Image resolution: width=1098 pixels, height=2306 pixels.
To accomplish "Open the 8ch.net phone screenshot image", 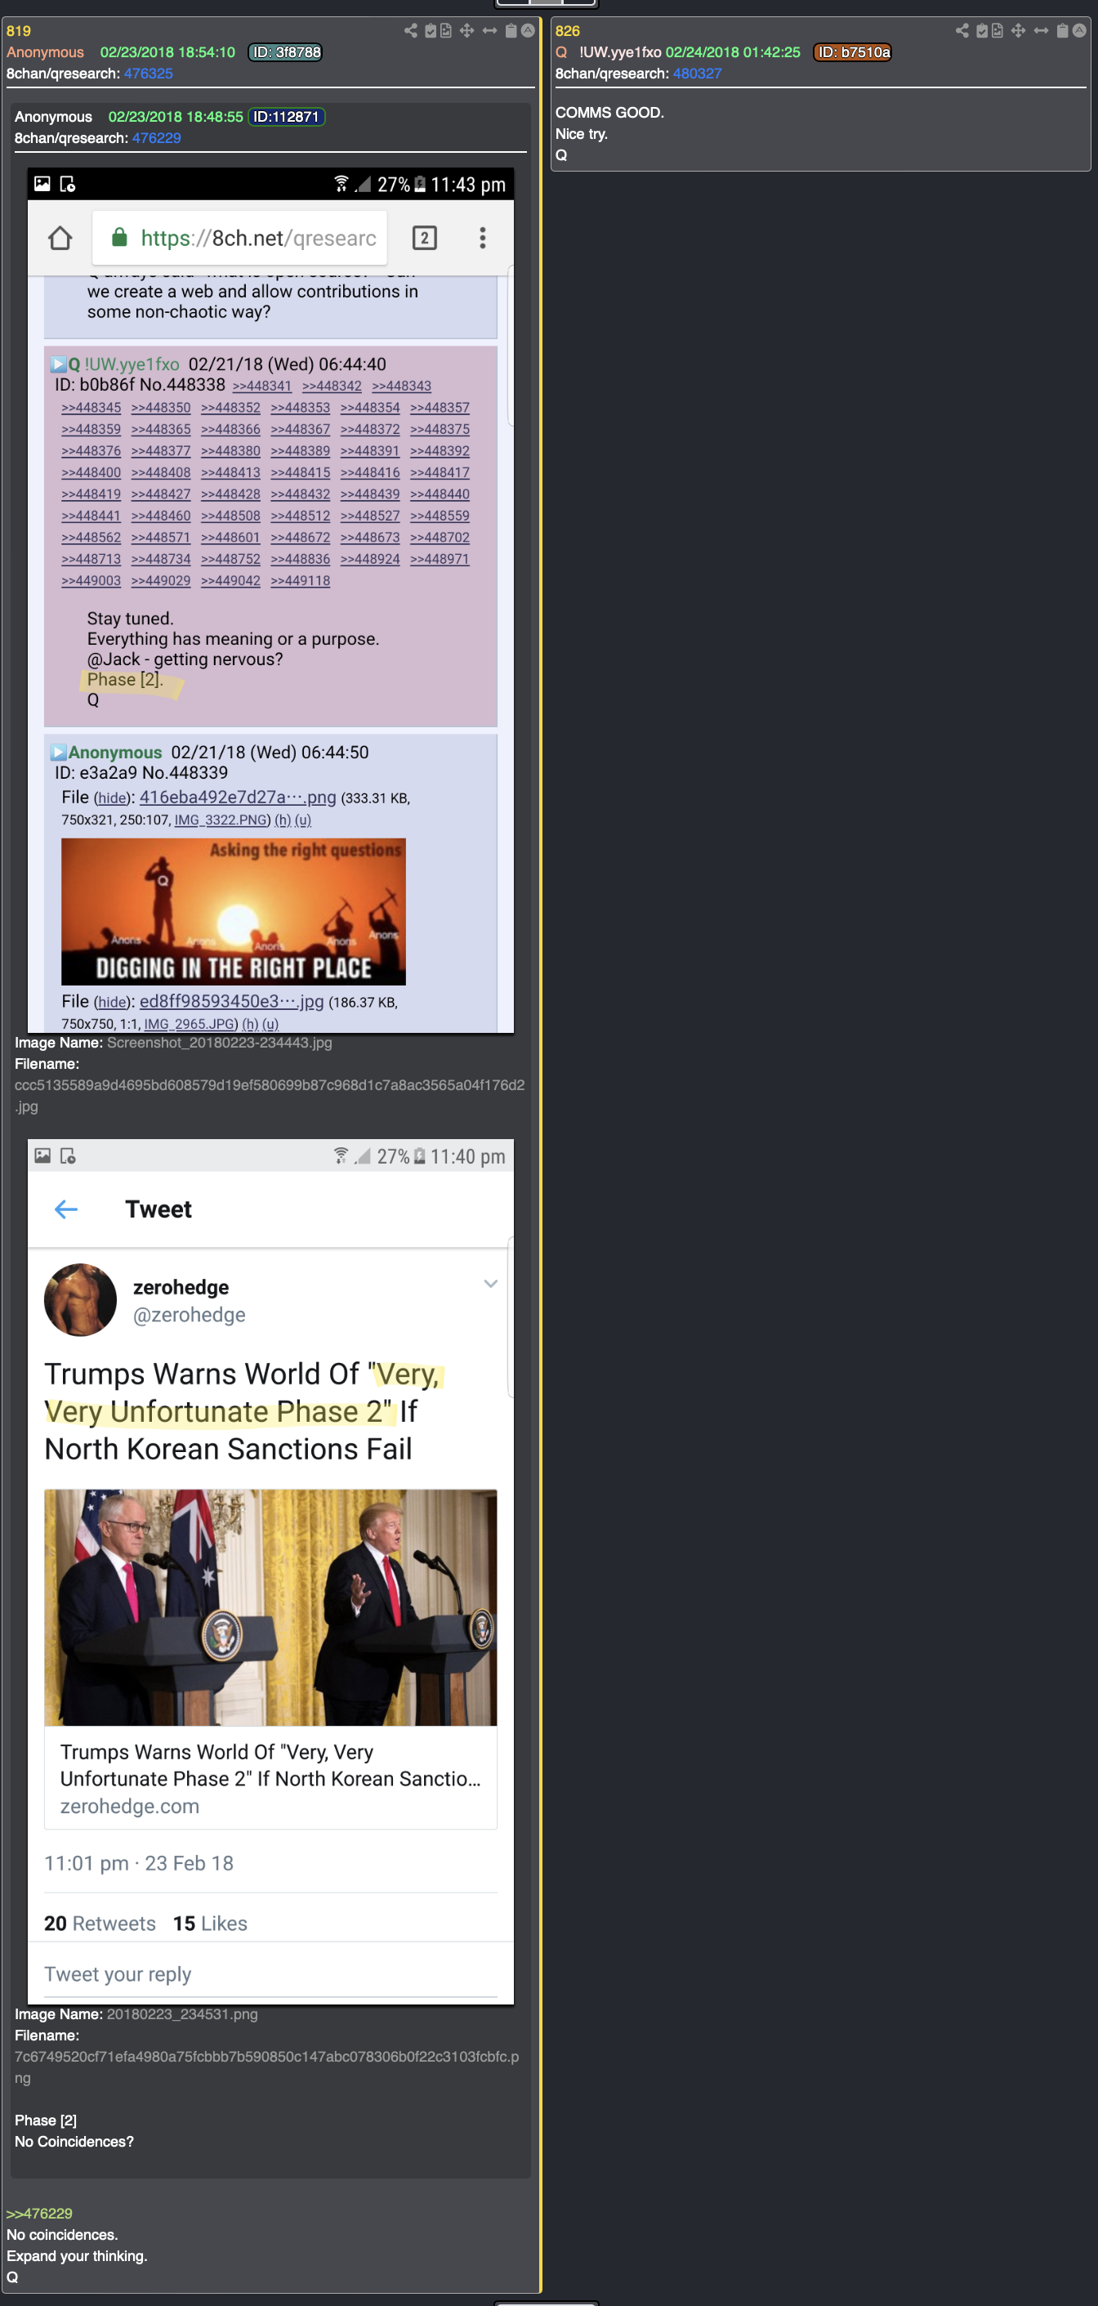I will [270, 600].
